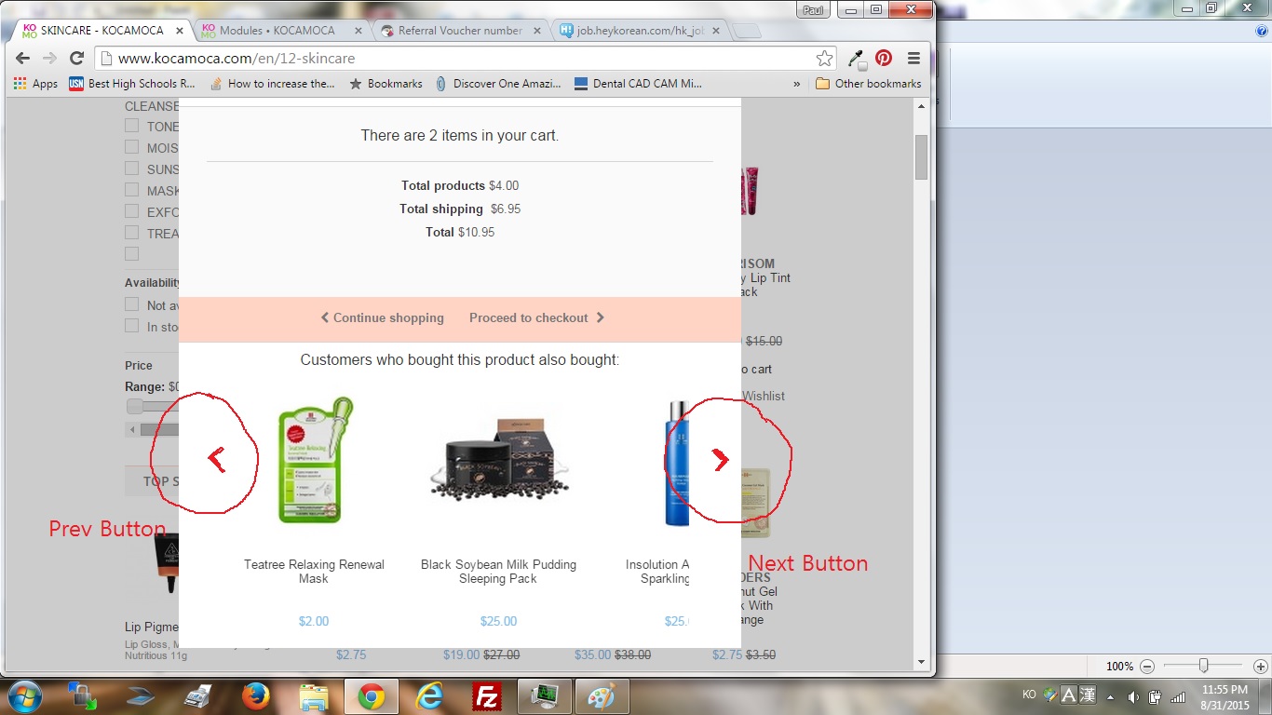The height and width of the screenshot is (715, 1272).
Task: Open File Explorer from the taskbar
Action: (x=314, y=696)
